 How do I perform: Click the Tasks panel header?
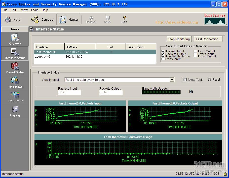coord(15,29)
